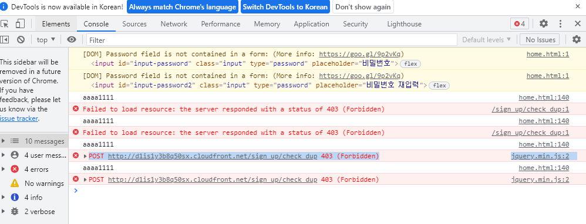586x224 pixels.
Task: Open the Lighthouse tab
Action: (x=405, y=24)
